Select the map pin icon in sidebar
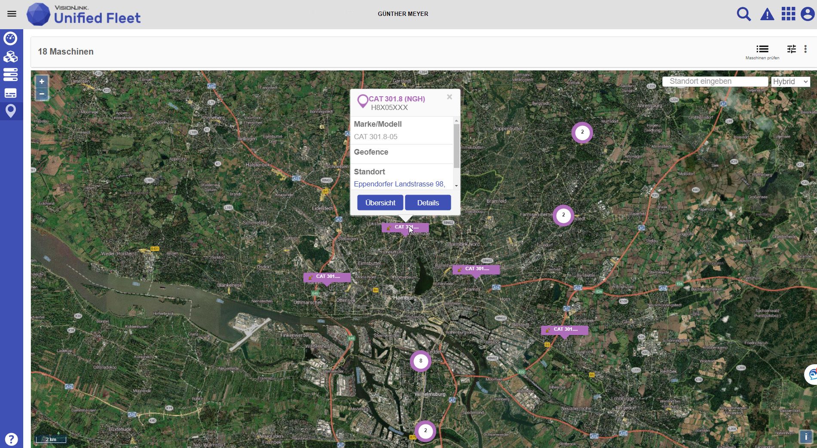Viewport: 817px width, 448px height. click(x=10, y=111)
